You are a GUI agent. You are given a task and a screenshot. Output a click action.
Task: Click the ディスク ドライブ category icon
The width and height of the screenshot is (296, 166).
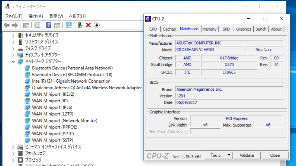[x=20, y=49]
